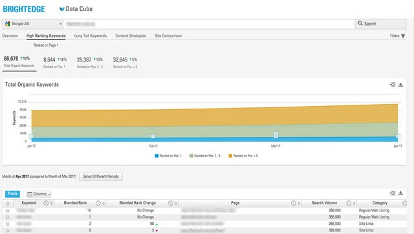Click the Mar'17 annotation marker on chart
Viewport: 414px width, 234px height.
[276, 135]
